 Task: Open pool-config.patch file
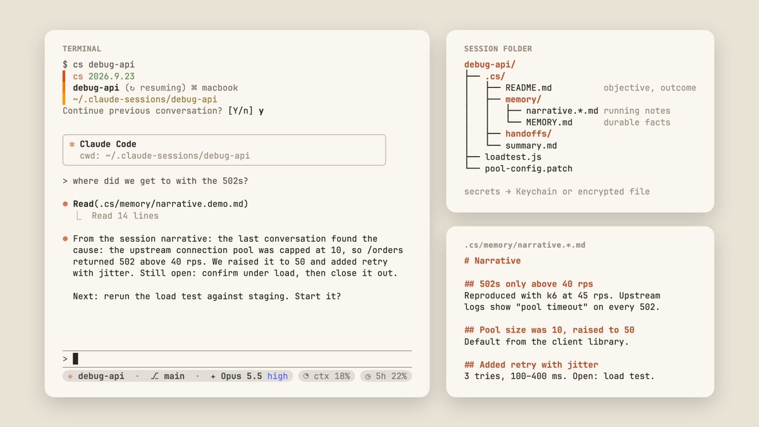tap(529, 168)
